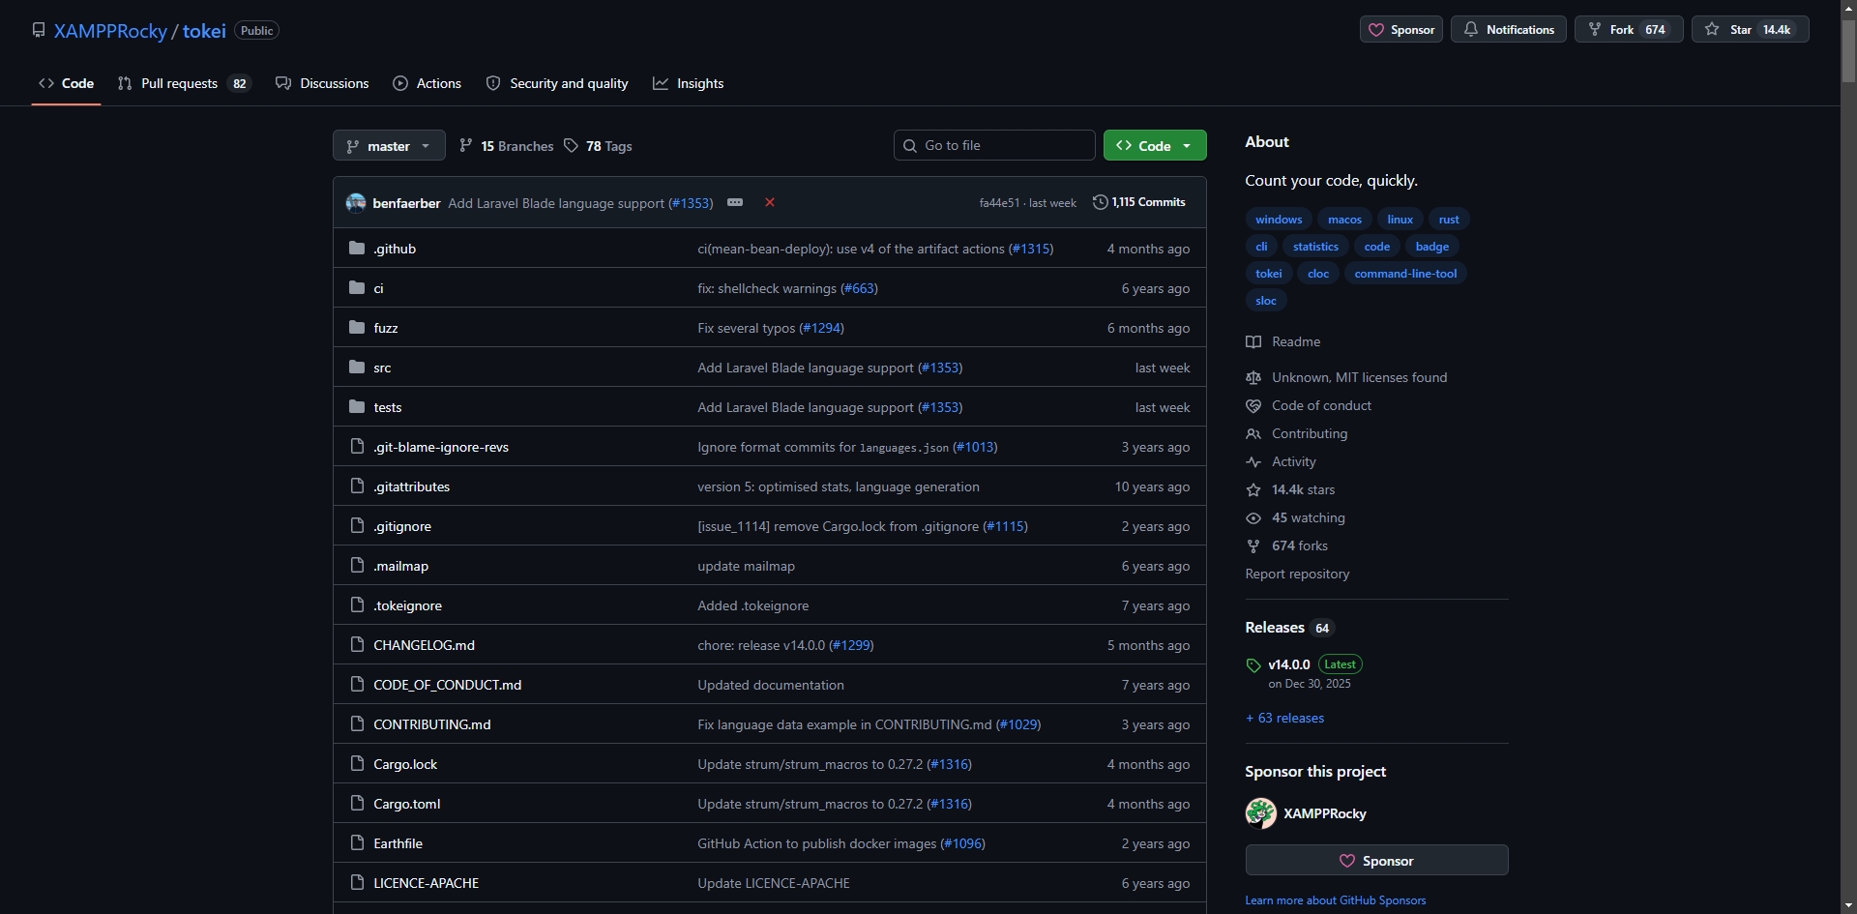Open the .tokeignore file
The image size is (1857, 914).
pos(407,605)
